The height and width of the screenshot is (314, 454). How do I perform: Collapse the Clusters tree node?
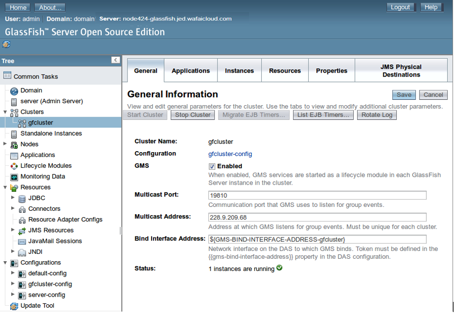5,112
